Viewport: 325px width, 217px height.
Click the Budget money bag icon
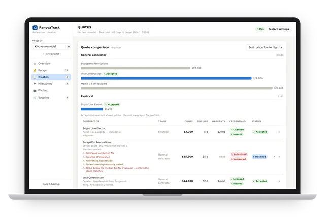click(x=35, y=70)
